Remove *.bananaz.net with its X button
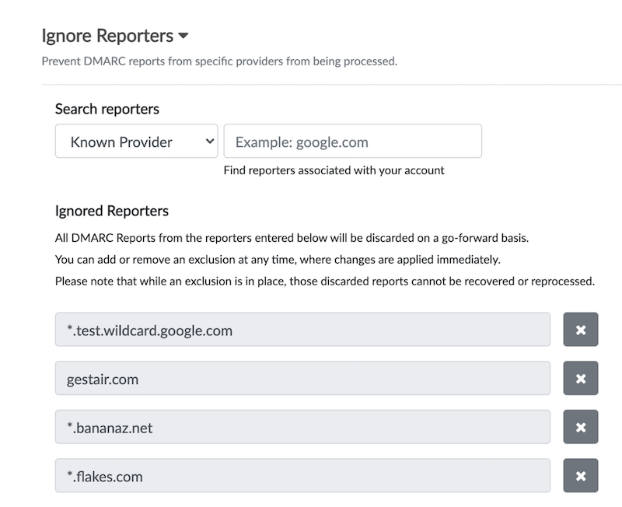Image resolution: width=622 pixels, height=507 pixels. point(580,427)
